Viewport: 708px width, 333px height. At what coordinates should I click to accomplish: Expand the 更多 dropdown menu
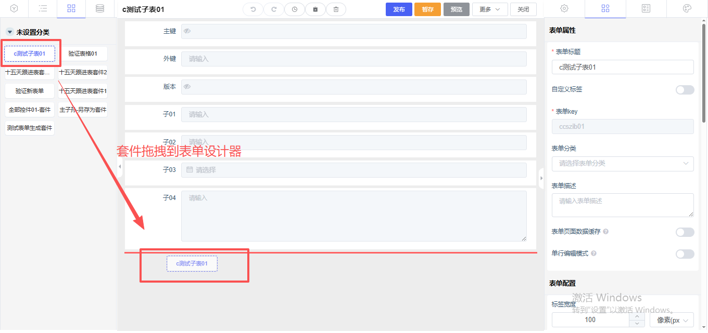click(x=490, y=9)
